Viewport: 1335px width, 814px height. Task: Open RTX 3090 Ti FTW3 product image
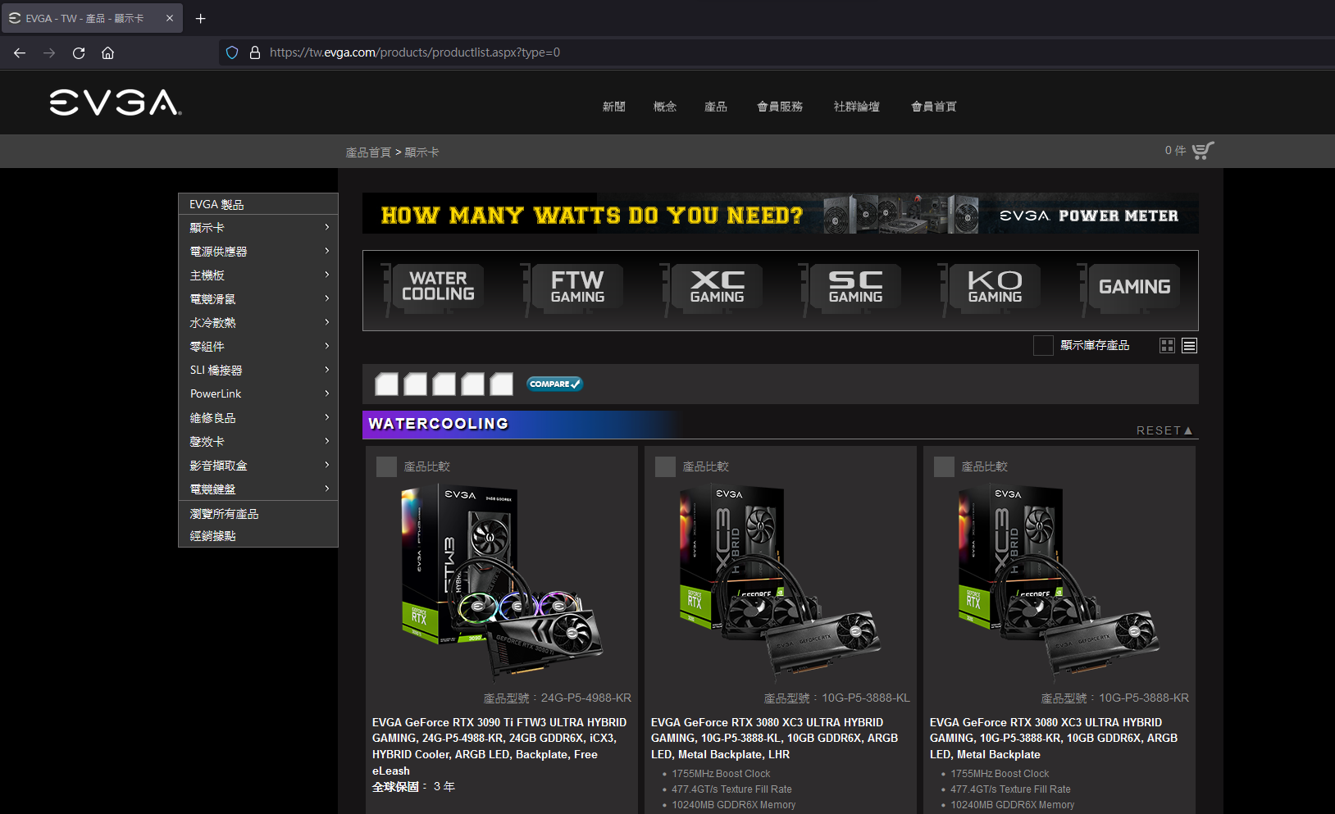pos(501,583)
